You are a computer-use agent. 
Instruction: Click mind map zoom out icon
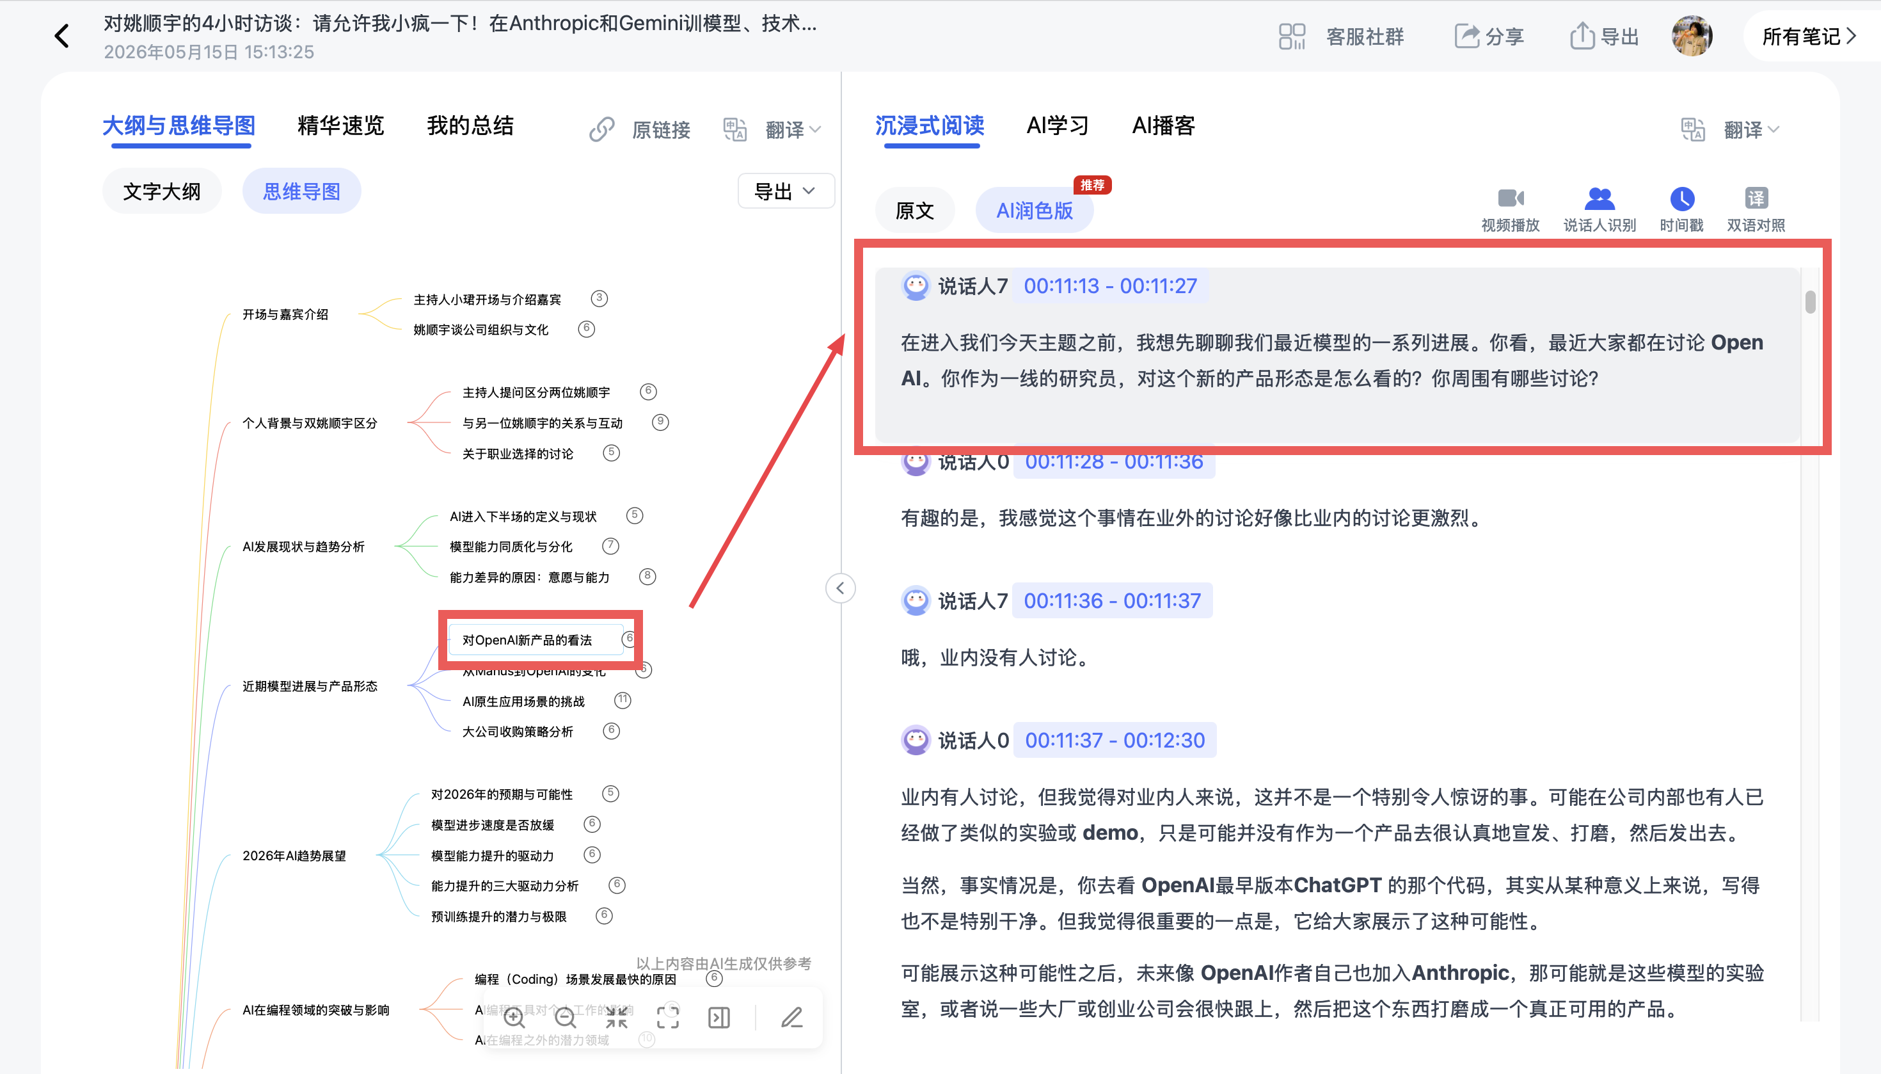coord(566,1017)
